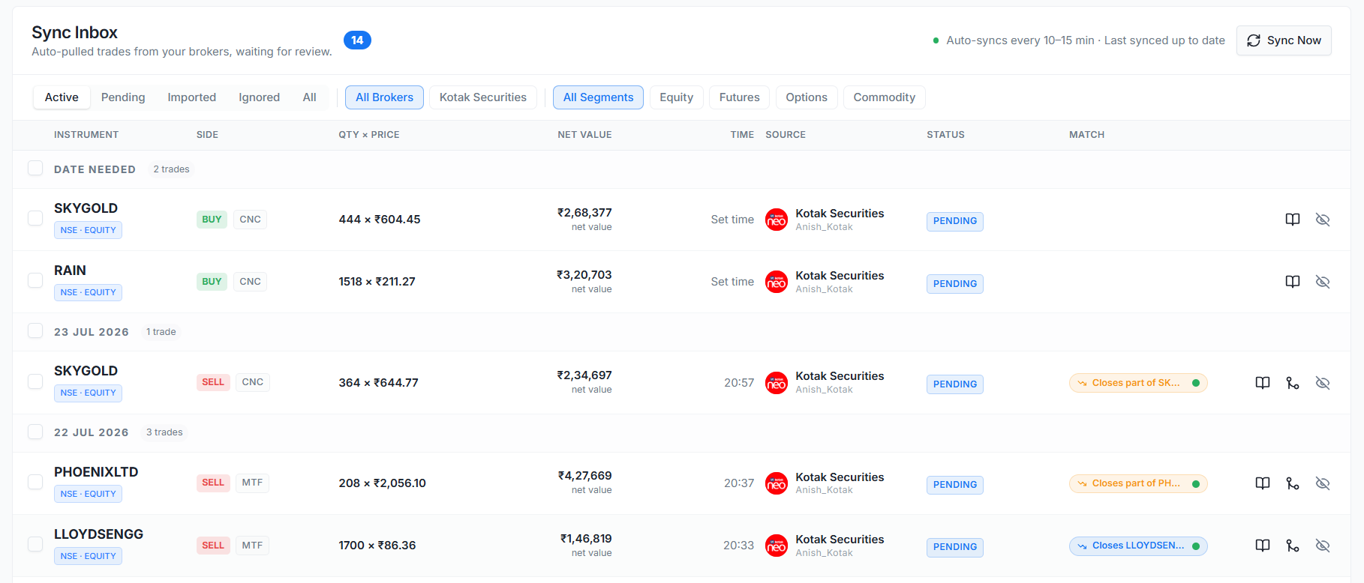Open the 'Closes LLOYDSEN...' match pill

pos(1138,546)
